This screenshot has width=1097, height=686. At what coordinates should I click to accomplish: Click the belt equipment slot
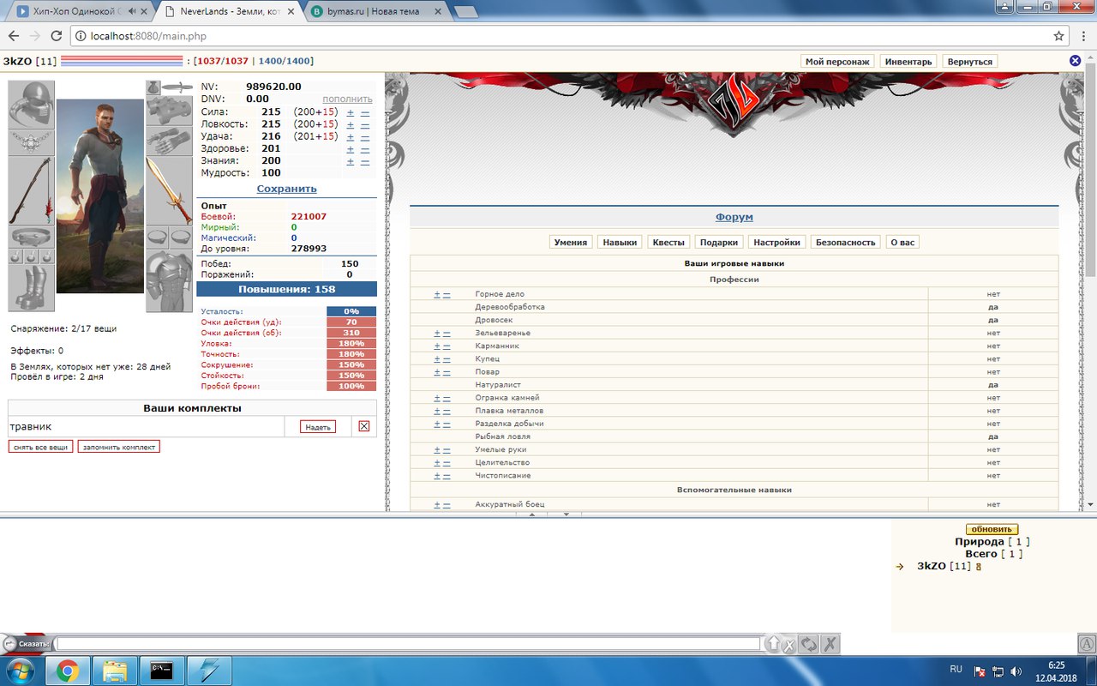[x=31, y=236]
